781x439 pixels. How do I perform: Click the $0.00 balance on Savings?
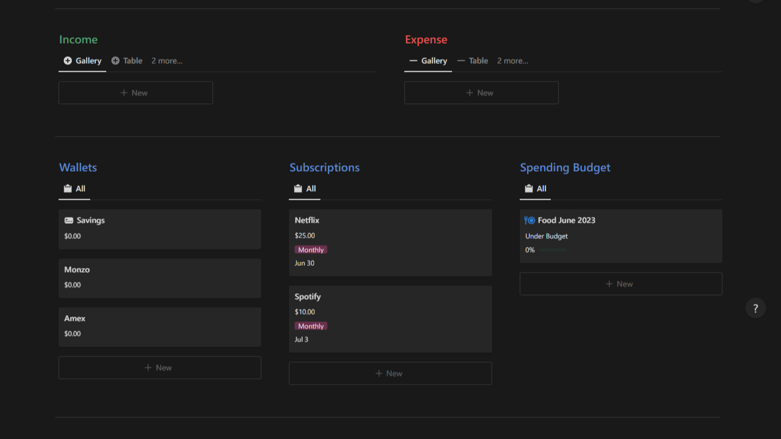coord(72,236)
